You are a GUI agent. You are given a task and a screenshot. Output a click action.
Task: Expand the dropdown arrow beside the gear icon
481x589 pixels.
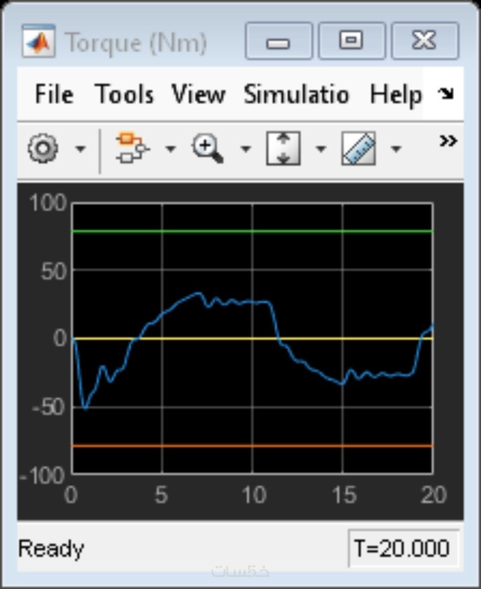tap(81, 149)
